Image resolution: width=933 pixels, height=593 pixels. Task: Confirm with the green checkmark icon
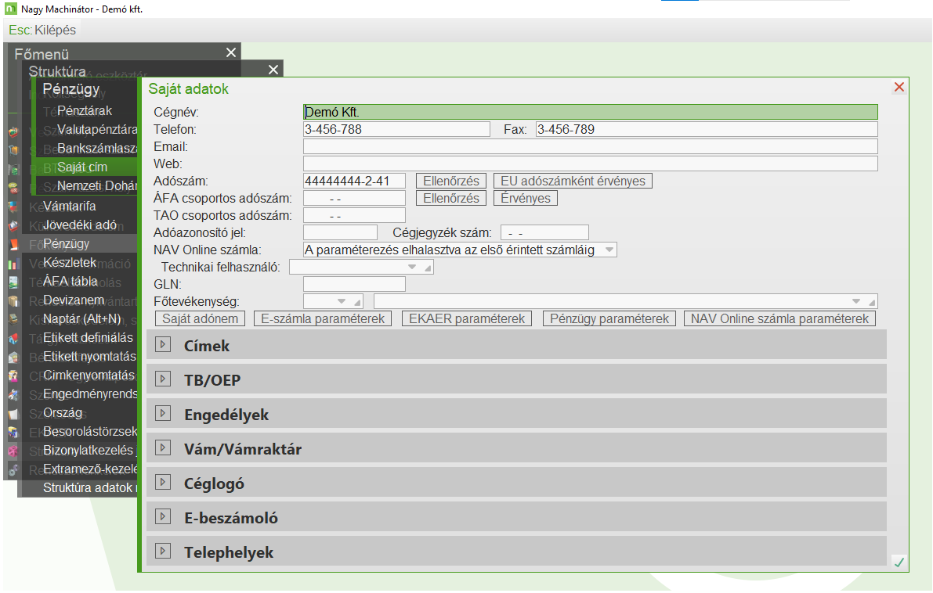pos(899,562)
